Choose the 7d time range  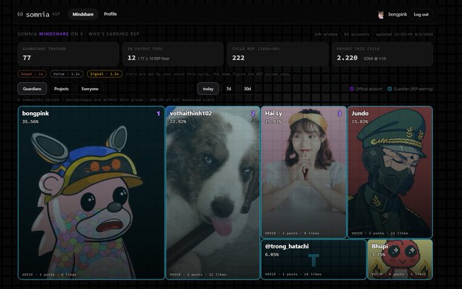(x=228, y=89)
